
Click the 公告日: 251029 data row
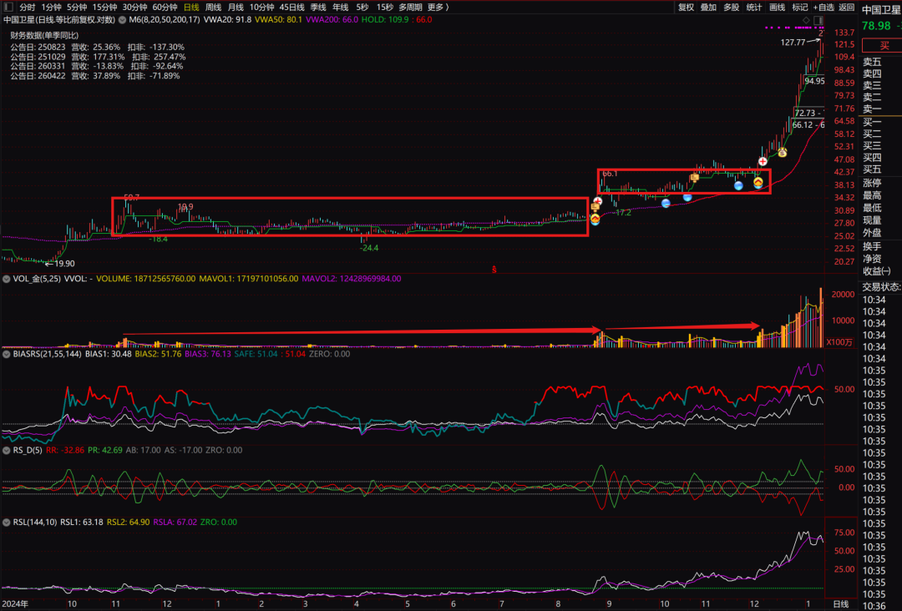(98, 57)
